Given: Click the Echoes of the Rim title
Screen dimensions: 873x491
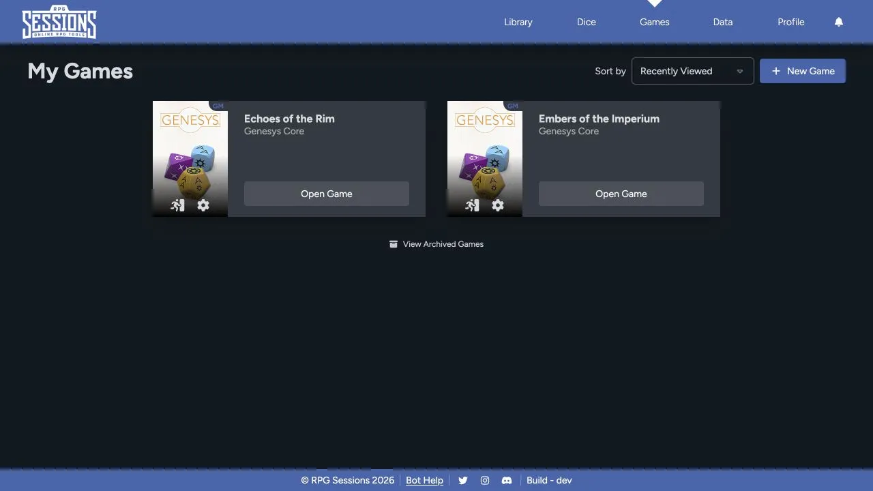Looking at the screenshot, I should (x=289, y=119).
